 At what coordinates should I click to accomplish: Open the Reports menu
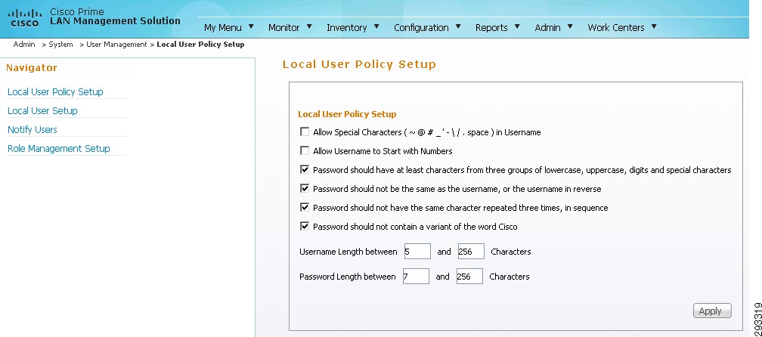(x=491, y=28)
